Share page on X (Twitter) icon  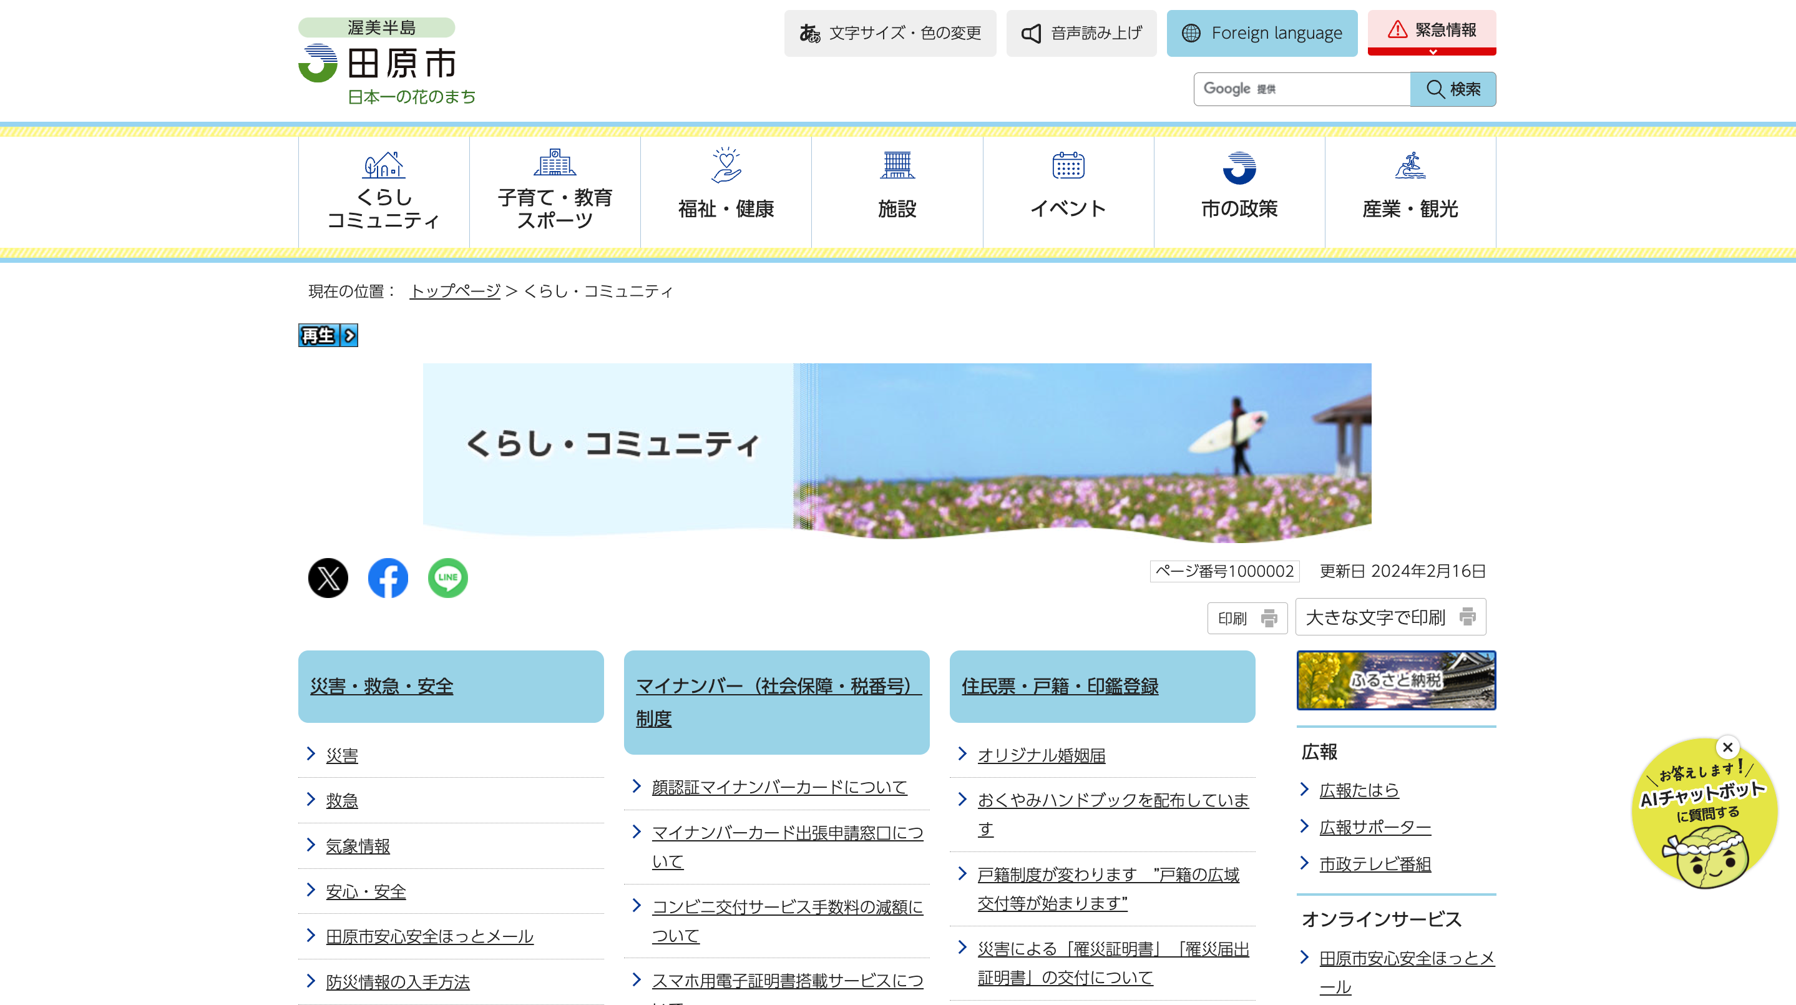pyautogui.click(x=328, y=577)
